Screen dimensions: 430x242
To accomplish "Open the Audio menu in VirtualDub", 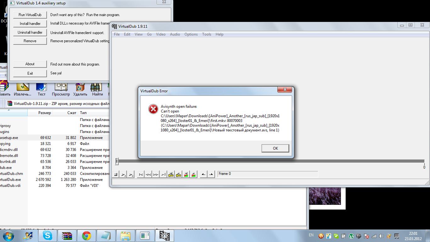I will tap(175, 34).
